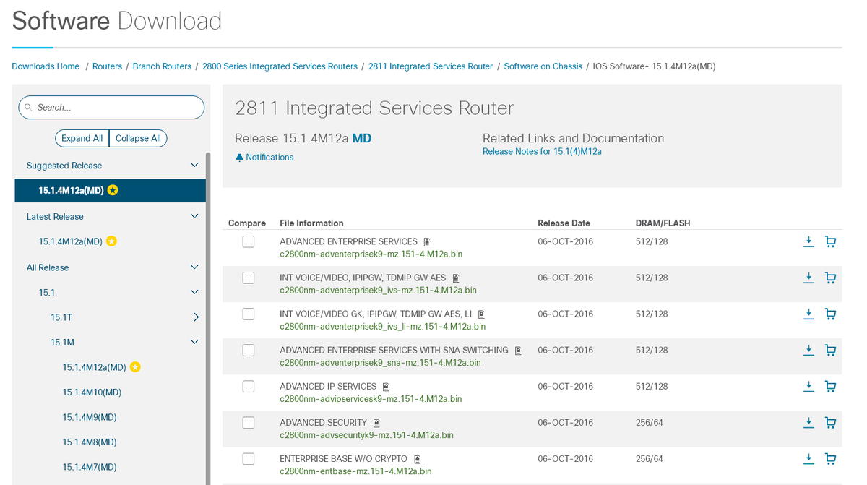Collapse the Suggested Release section

click(194, 166)
